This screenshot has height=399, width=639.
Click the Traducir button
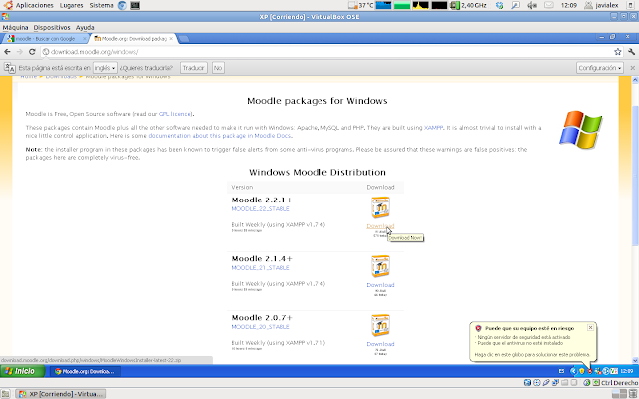pyautogui.click(x=193, y=68)
